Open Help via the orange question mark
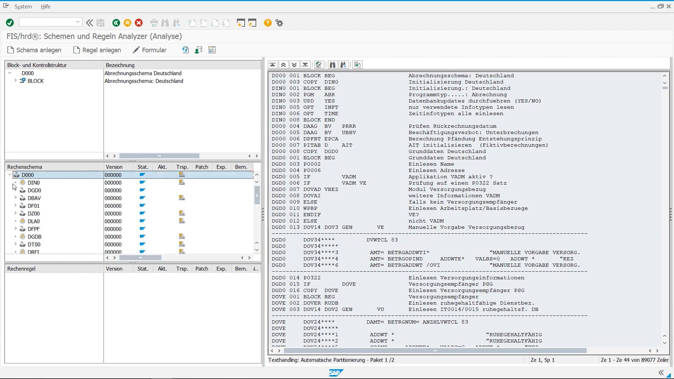Image resolution: width=674 pixels, height=379 pixels. pyautogui.click(x=268, y=23)
